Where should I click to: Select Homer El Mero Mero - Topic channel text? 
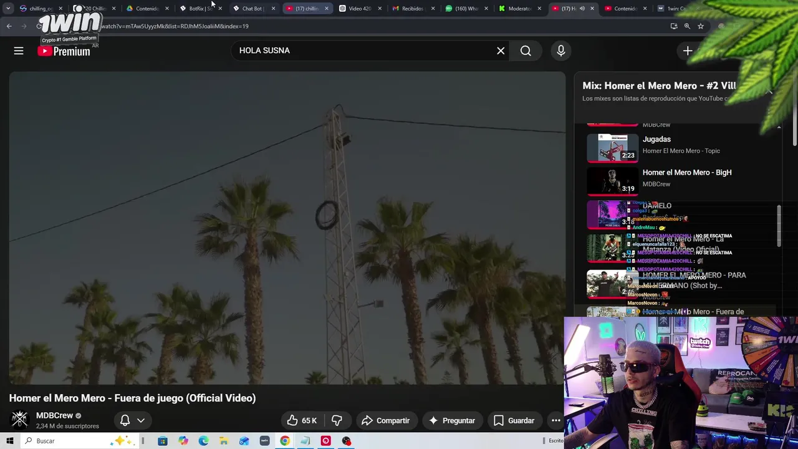pyautogui.click(x=681, y=151)
